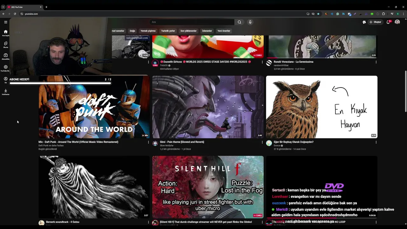
Task: Play the Girei purple mask thumbnail
Action: point(208,107)
